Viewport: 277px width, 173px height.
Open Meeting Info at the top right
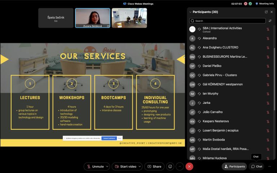point(264,4)
